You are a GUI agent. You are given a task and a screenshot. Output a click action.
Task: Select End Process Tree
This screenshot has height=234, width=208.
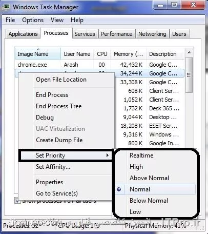click(x=66, y=106)
